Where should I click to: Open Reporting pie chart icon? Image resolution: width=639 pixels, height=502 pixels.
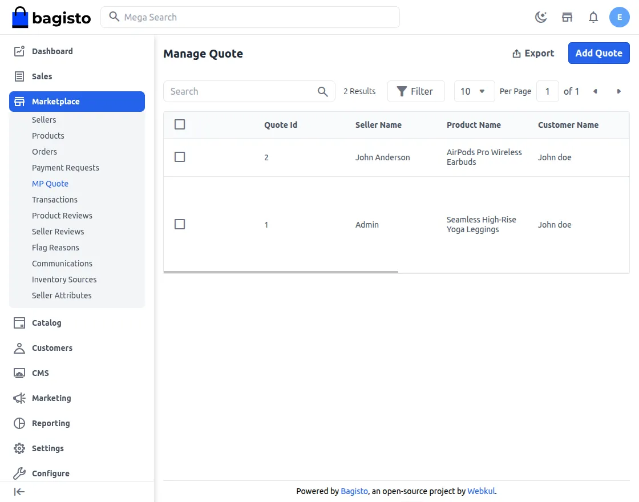coord(19,423)
